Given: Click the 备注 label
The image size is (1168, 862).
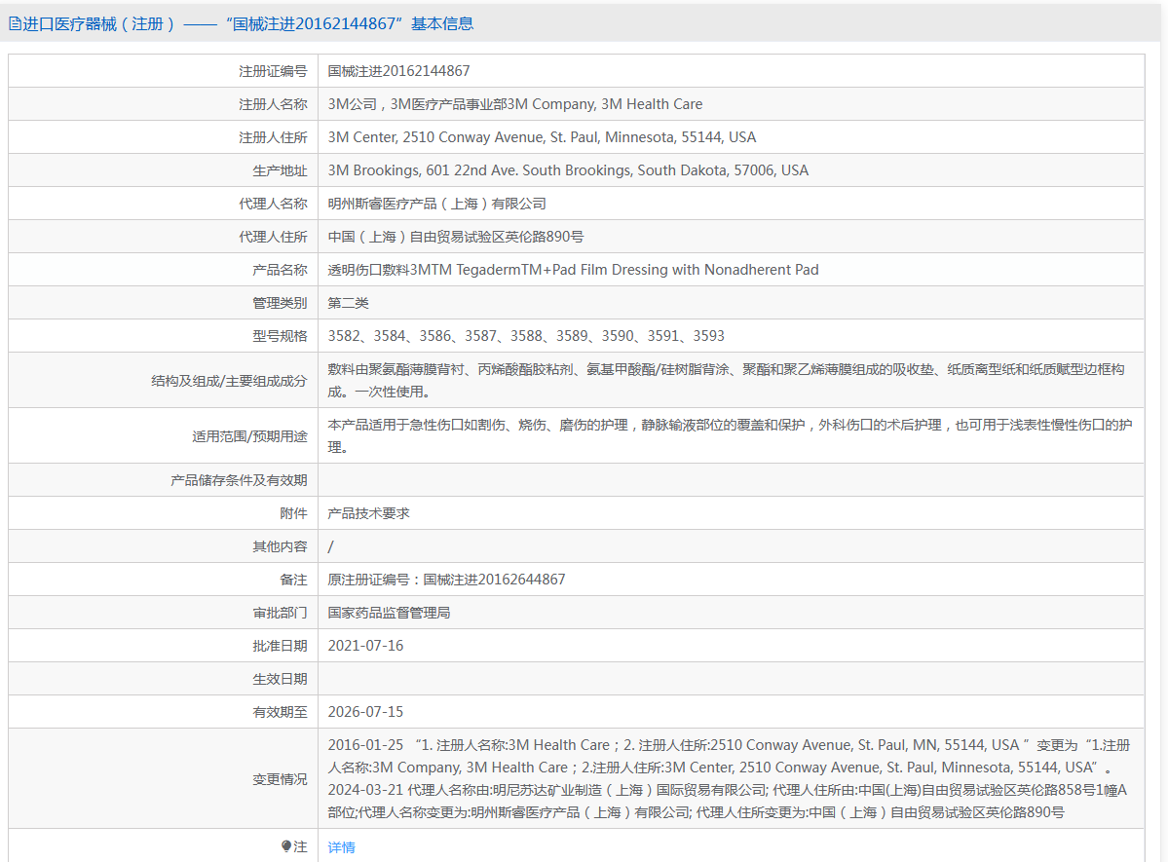Looking at the screenshot, I should pos(293,580).
